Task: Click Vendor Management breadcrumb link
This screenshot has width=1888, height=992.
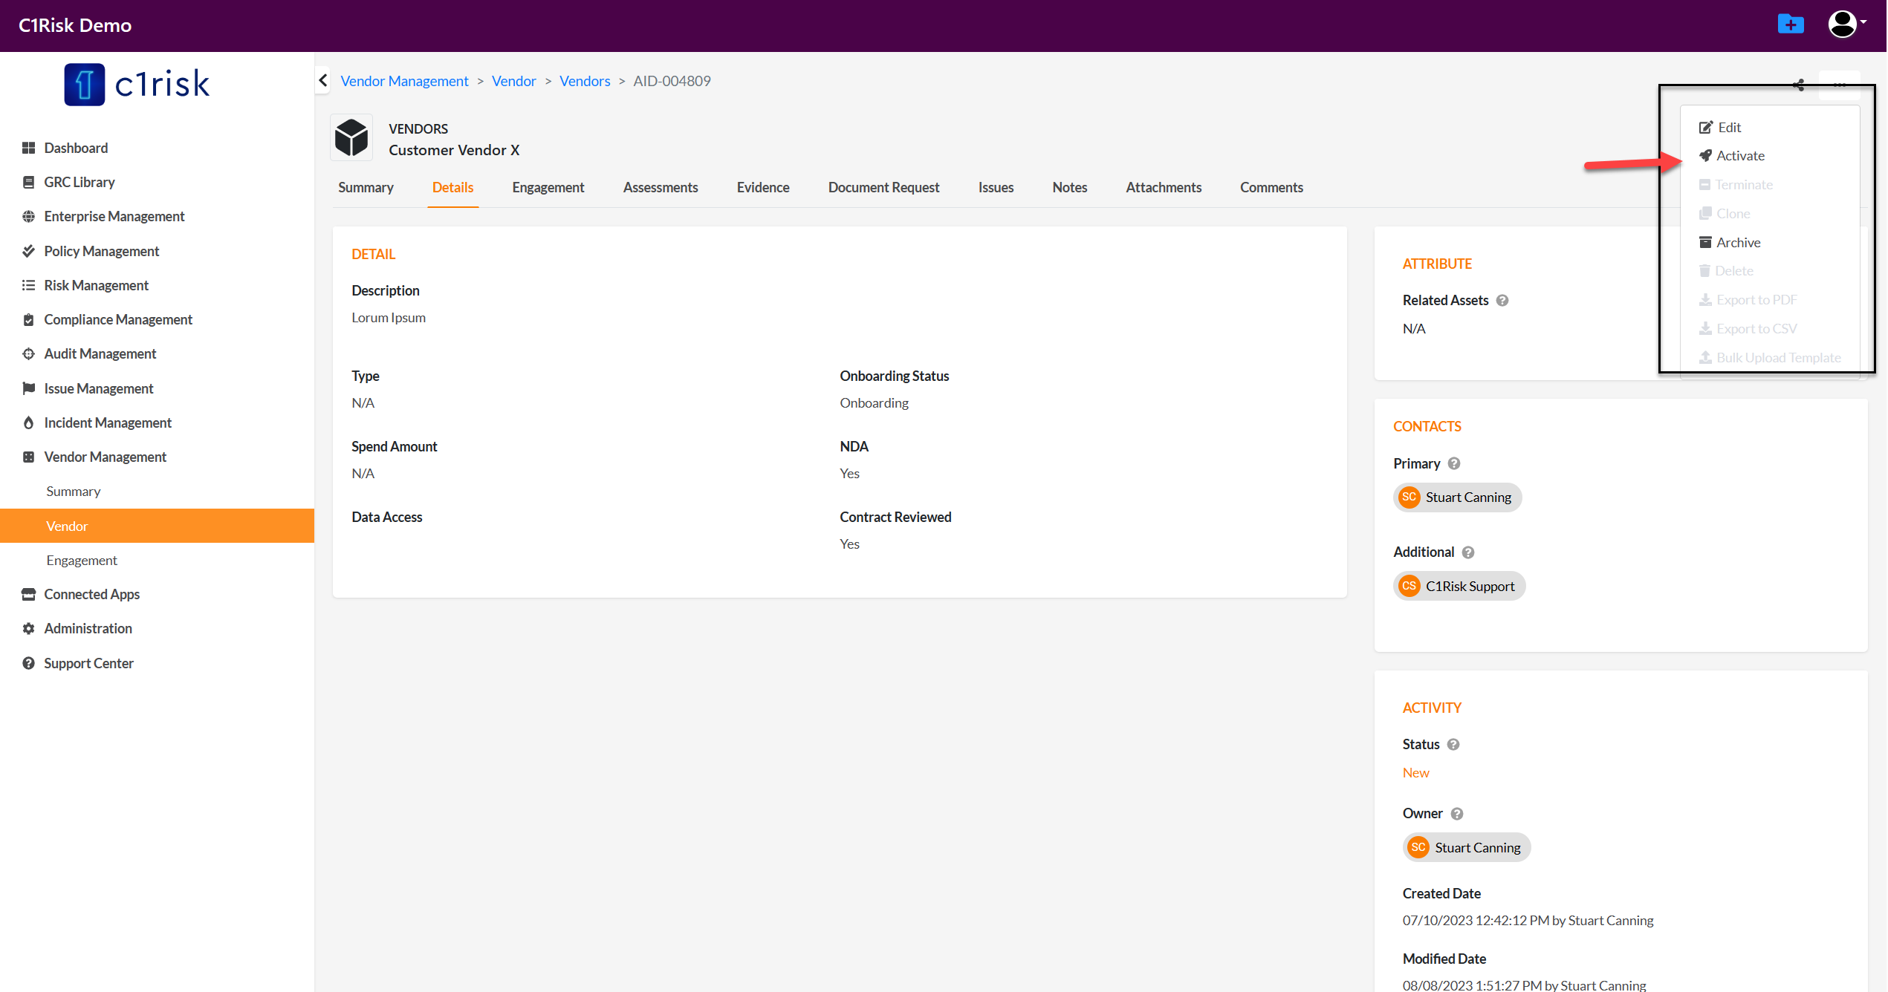Action: [x=404, y=81]
